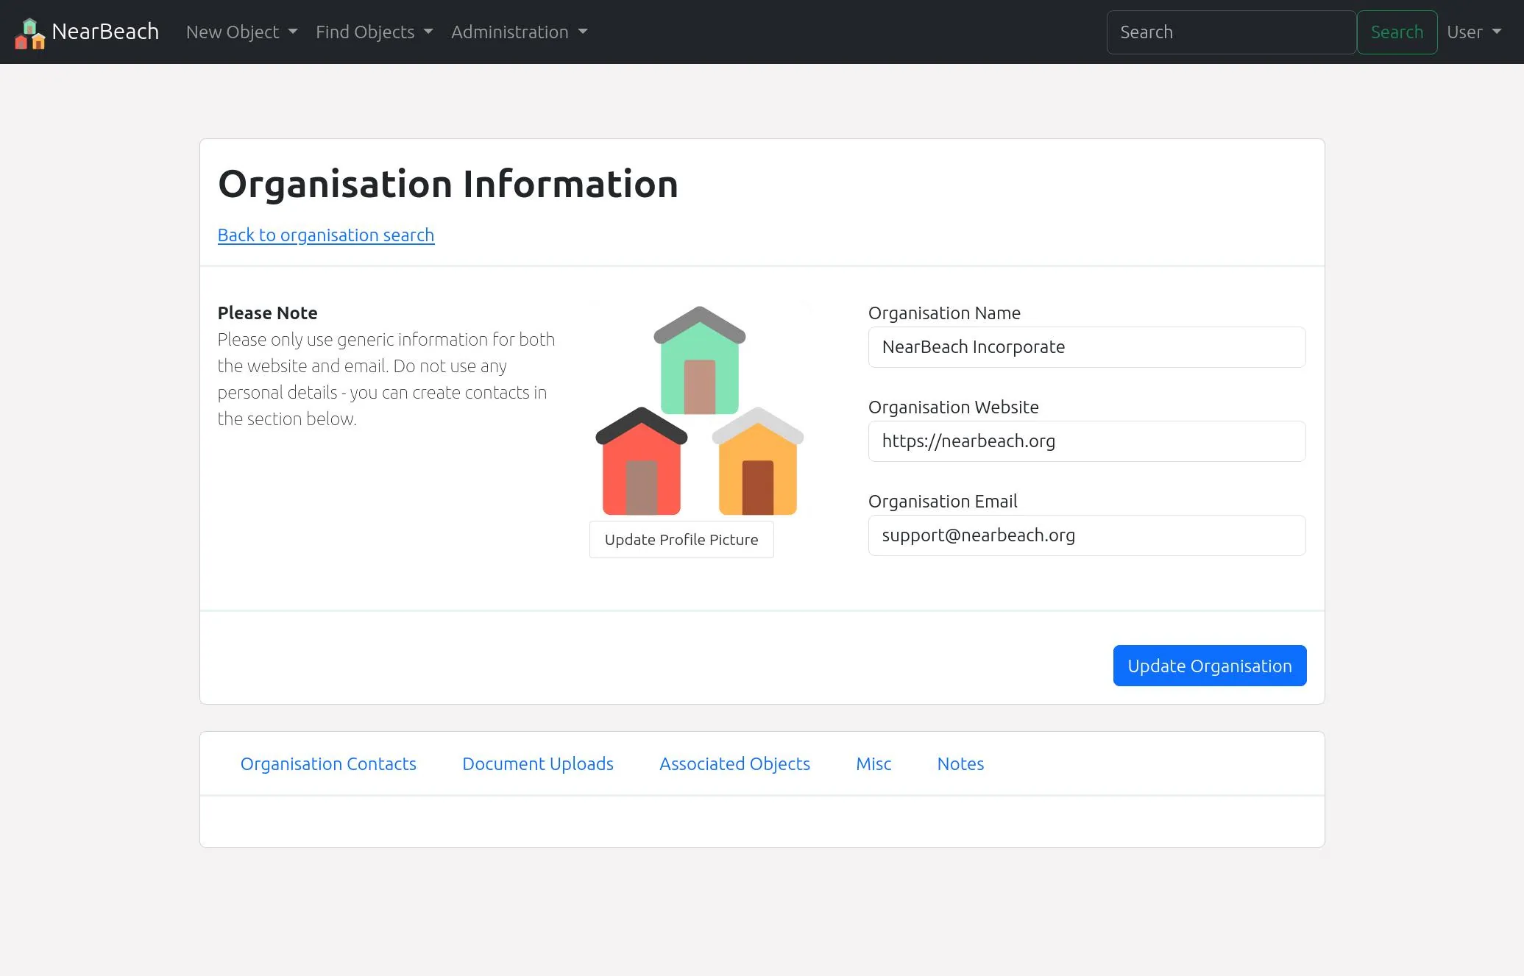Click the green house in profile picture
The image size is (1524, 976).
699,364
